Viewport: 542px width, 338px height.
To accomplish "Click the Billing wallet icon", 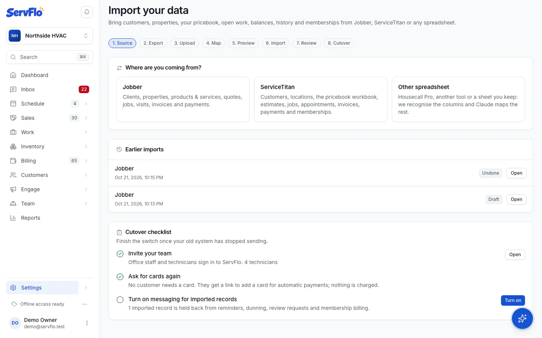I will coord(13,161).
